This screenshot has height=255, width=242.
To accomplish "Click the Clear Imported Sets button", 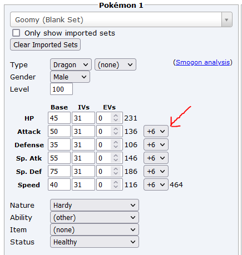I will pyautogui.click(x=45, y=44).
